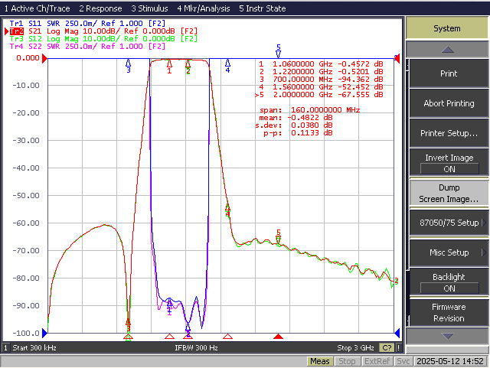Select active trace Tr2 S21 label
Viewport: 490px width, 368px height.
coord(103,31)
